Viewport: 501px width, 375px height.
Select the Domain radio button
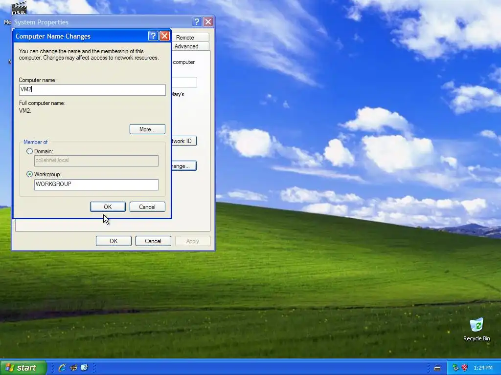click(30, 151)
